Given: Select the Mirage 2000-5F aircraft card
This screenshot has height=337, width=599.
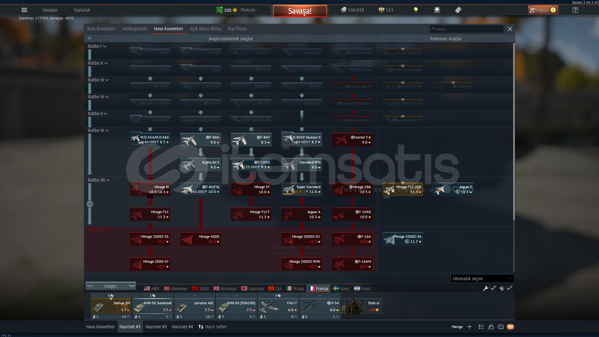Looking at the screenshot, I should click(150, 264).
